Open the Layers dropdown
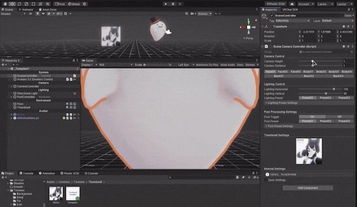The height and width of the screenshot is (207, 357). 325,4
